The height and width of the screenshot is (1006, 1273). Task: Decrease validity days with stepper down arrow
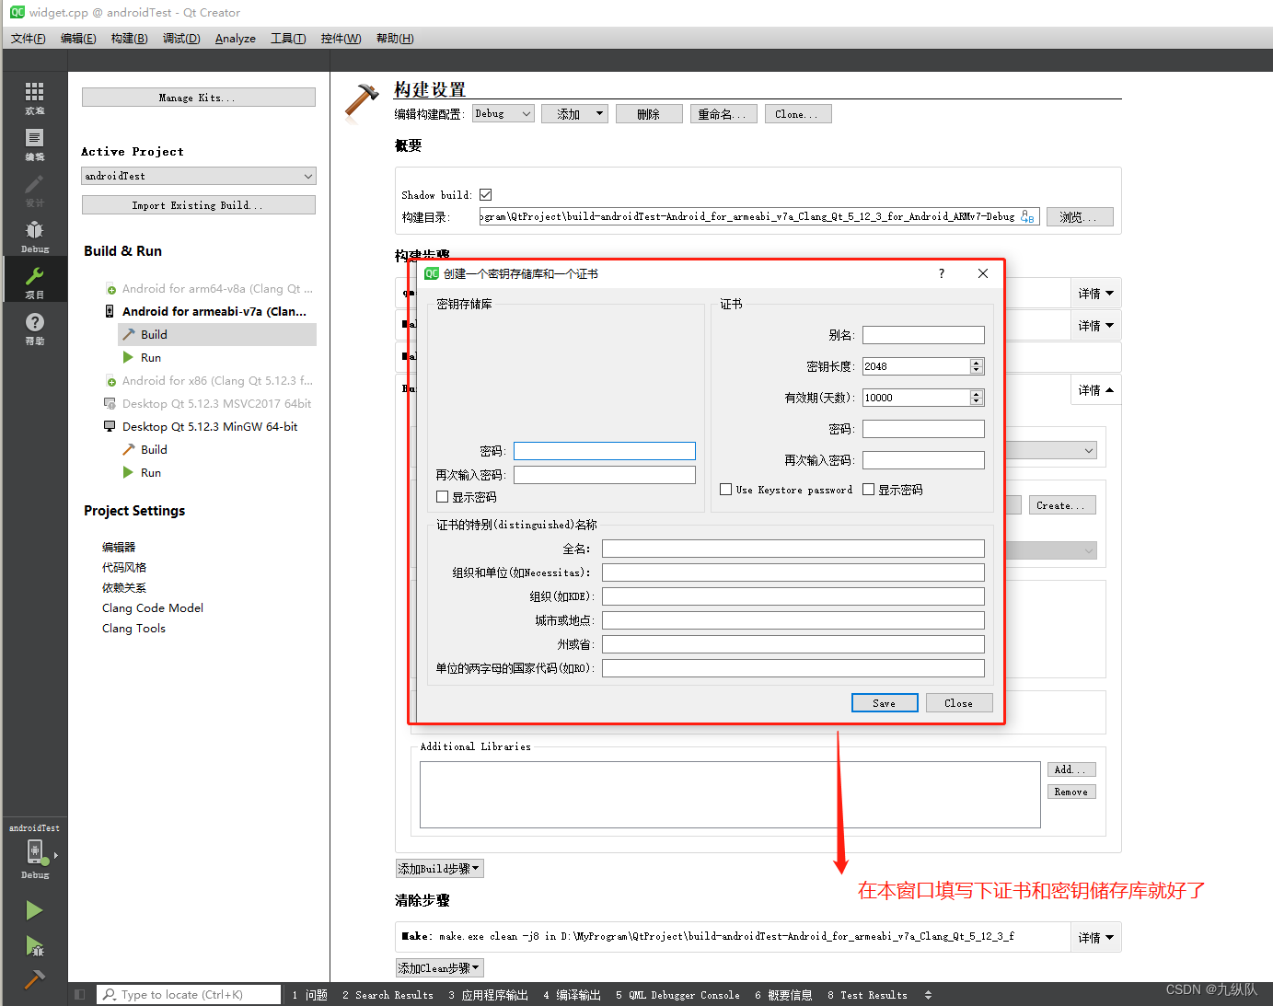point(977,402)
